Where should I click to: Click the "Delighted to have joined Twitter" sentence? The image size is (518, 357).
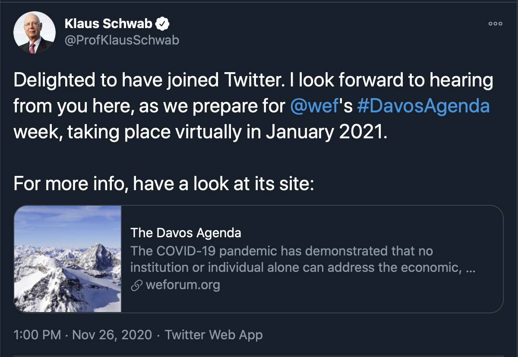point(146,81)
